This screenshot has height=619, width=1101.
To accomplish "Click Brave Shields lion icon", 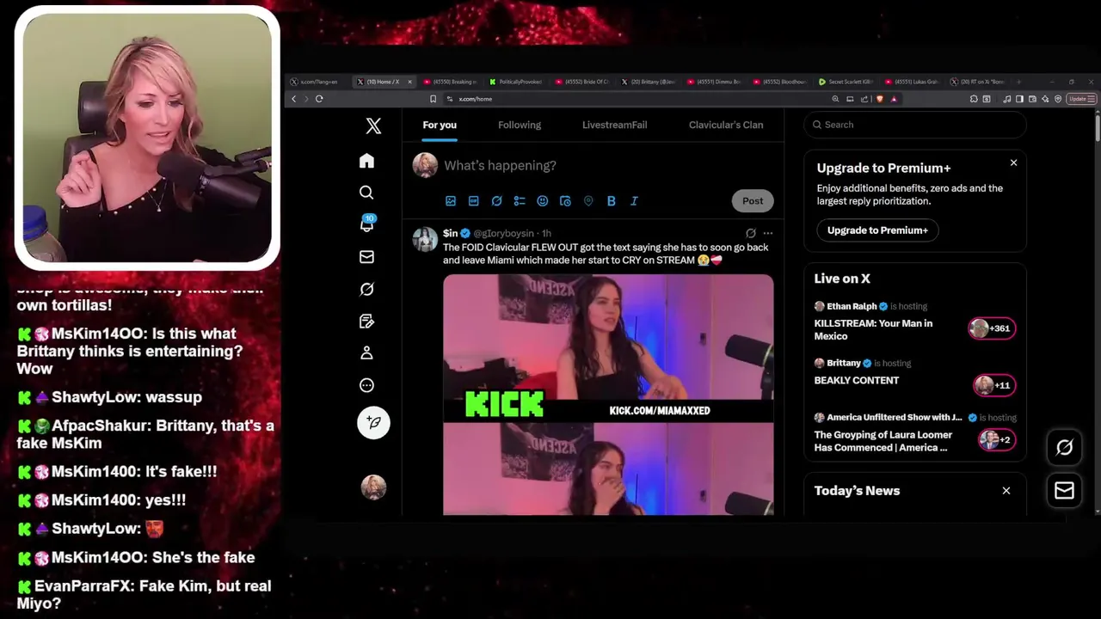I will (x=879, y=99).
